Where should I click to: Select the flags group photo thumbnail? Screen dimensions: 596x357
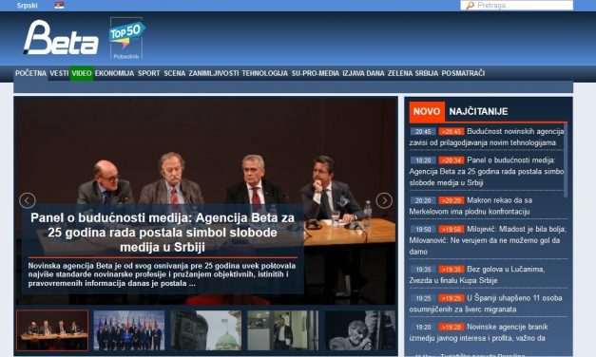coord(129,330)
